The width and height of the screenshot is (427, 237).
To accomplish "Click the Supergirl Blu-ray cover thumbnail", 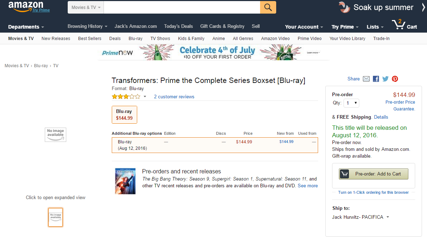I will pos(125,181).
